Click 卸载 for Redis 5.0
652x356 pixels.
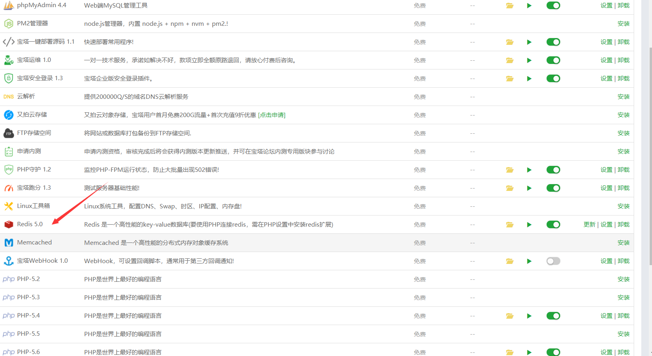pos(624,225)
